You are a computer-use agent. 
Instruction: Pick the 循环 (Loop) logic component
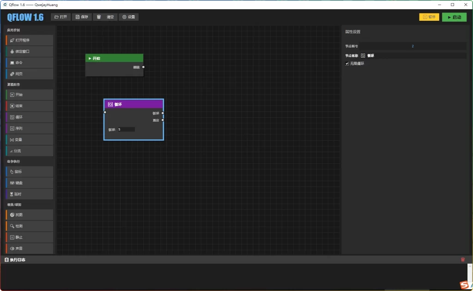point(30,117)
